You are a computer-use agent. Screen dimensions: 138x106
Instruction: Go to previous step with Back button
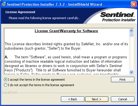[x=73, y=99]
